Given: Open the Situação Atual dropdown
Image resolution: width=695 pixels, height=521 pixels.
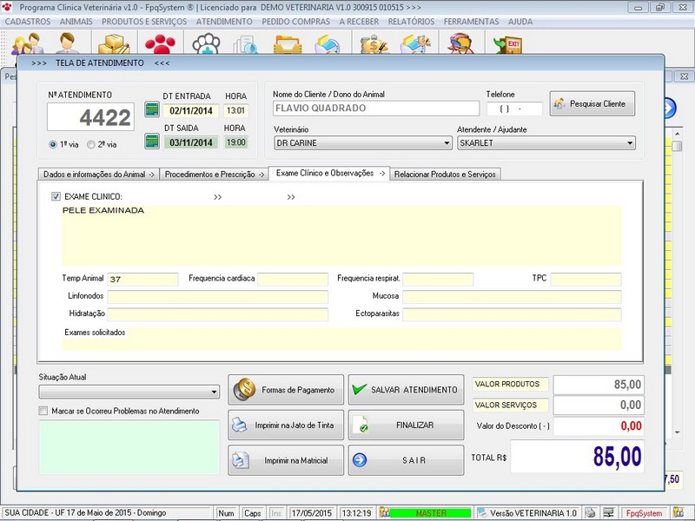Looking at the screenshot, I should click(215, 392).
